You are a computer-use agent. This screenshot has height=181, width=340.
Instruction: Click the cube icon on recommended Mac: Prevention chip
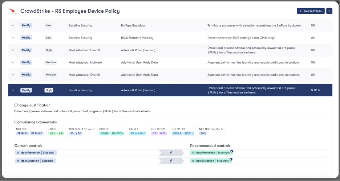193,153
